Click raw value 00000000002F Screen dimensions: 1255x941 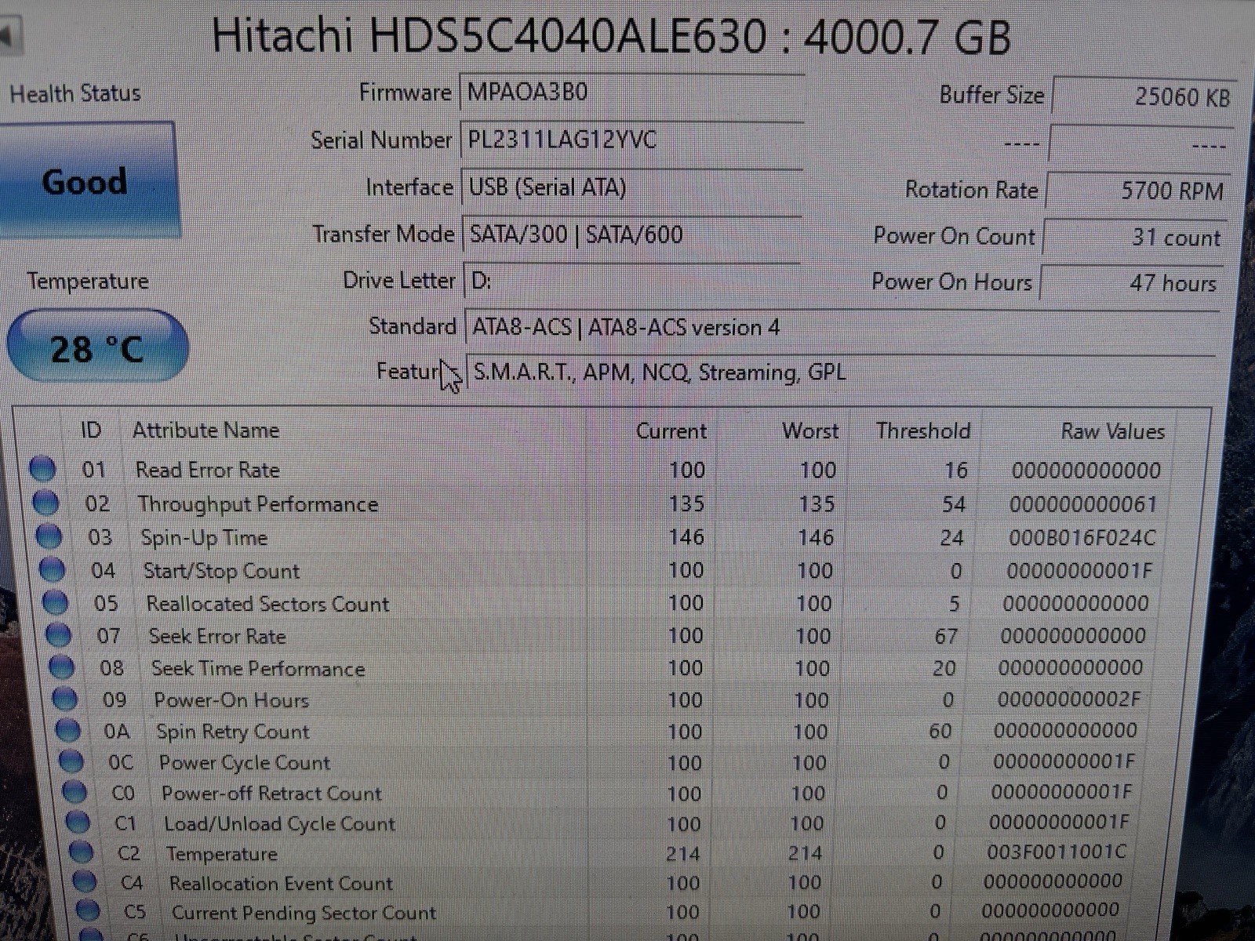[1068, 699]
